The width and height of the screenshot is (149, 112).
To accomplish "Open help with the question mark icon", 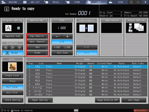I will 145,2.
